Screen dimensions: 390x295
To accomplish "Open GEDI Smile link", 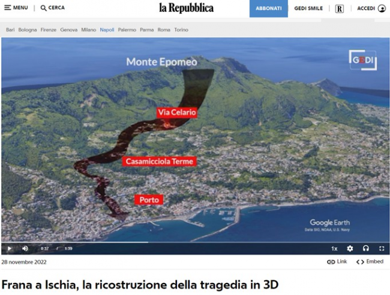I will [308, 8].
